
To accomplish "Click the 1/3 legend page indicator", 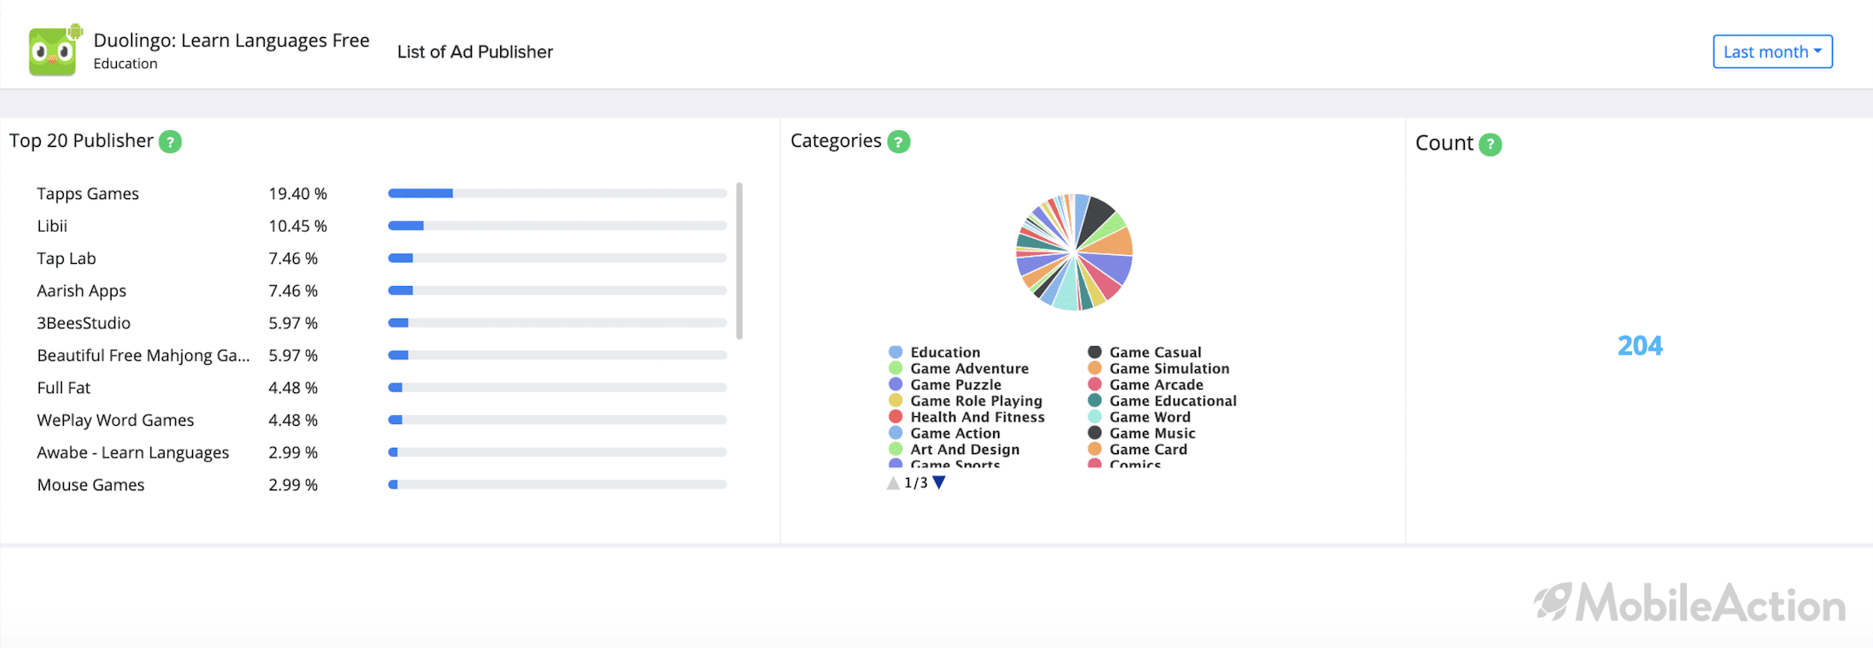I will click(916, 482).
